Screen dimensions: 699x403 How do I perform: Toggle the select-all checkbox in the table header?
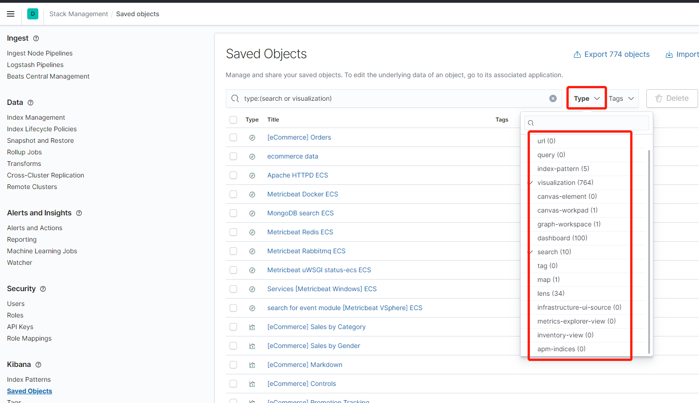[233, 120]
